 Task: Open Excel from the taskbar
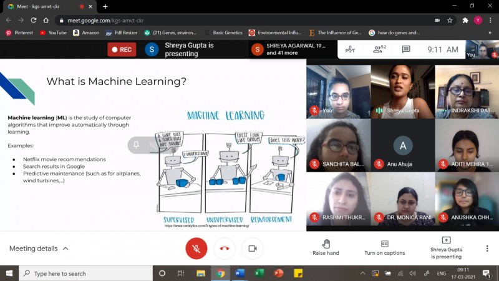coord(259,274)
